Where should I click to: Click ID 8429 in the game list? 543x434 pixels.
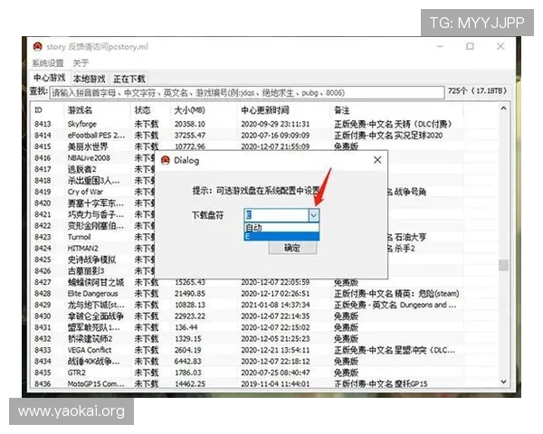coord(43,305)
